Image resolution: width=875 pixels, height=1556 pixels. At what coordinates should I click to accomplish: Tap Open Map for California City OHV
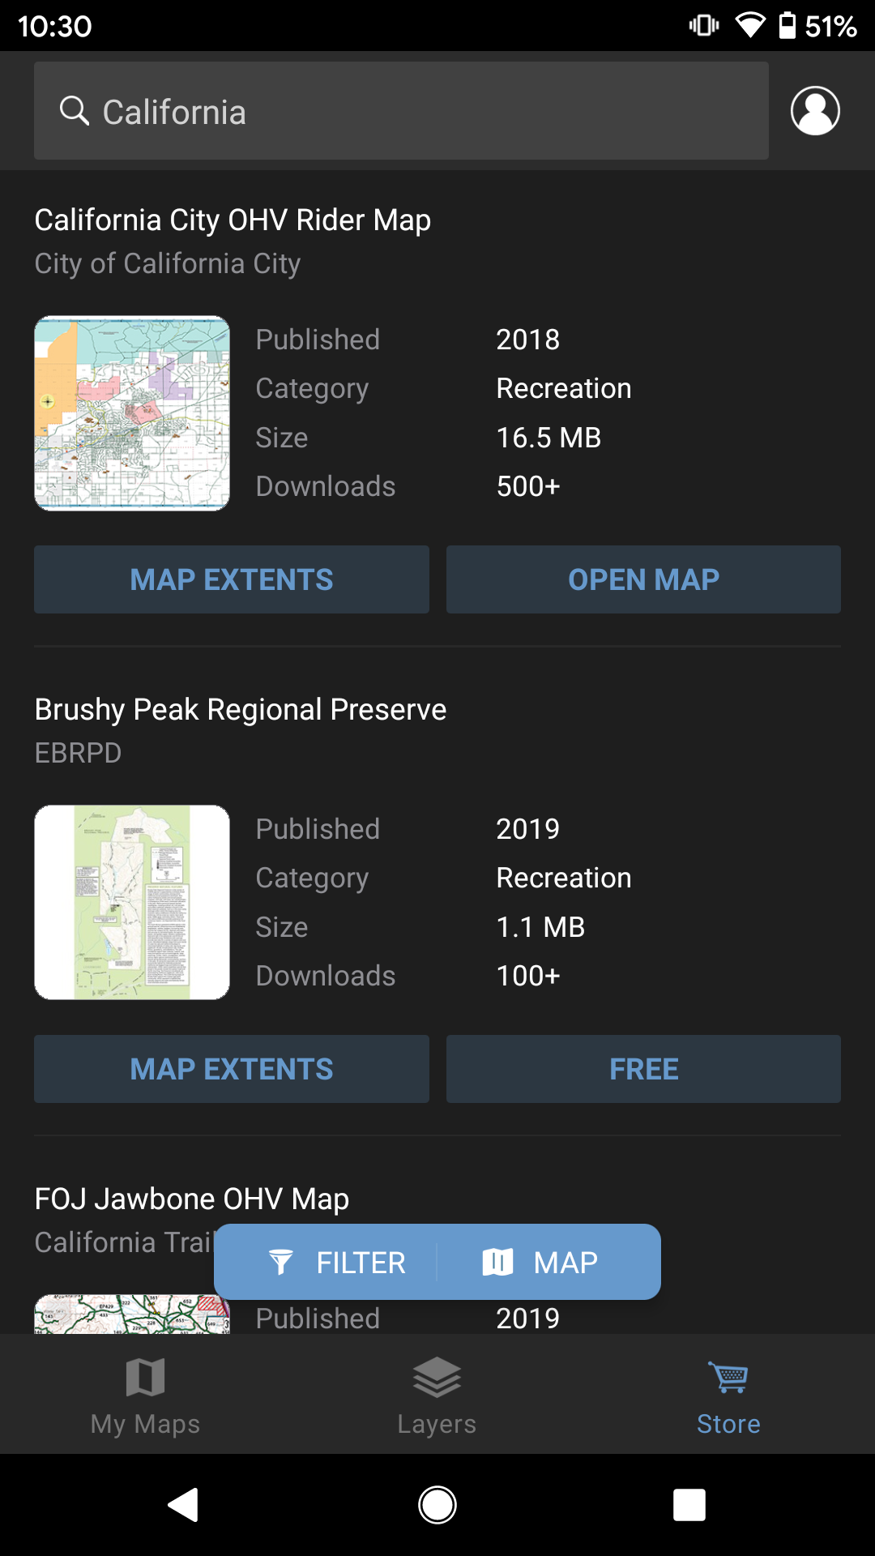pyautogui.click(x=643, y=579)
